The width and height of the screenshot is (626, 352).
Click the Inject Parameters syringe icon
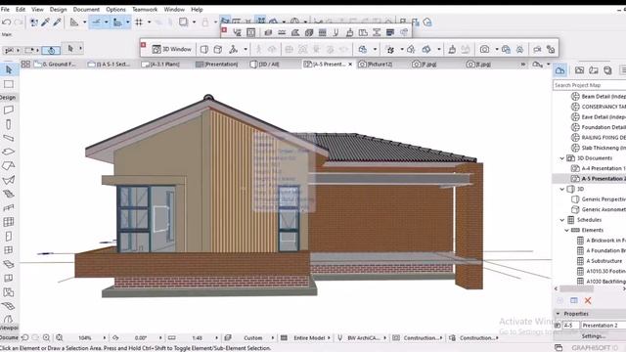point(57,22)
